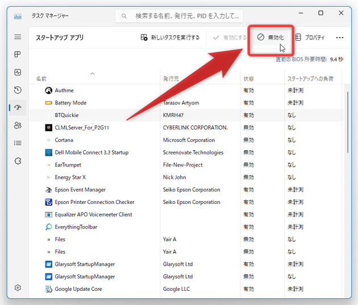The width and height of the screenshot is (358, 305).
Task: Open the hamburger navigation menu
Action: (x=18, y=37)
